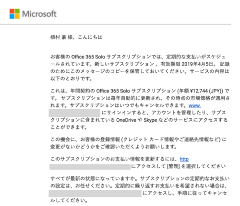Viewport: 240px width, 206px height.
Task: Click the expiration date "2019年4月5日"
Action: [x=197, y=64]
